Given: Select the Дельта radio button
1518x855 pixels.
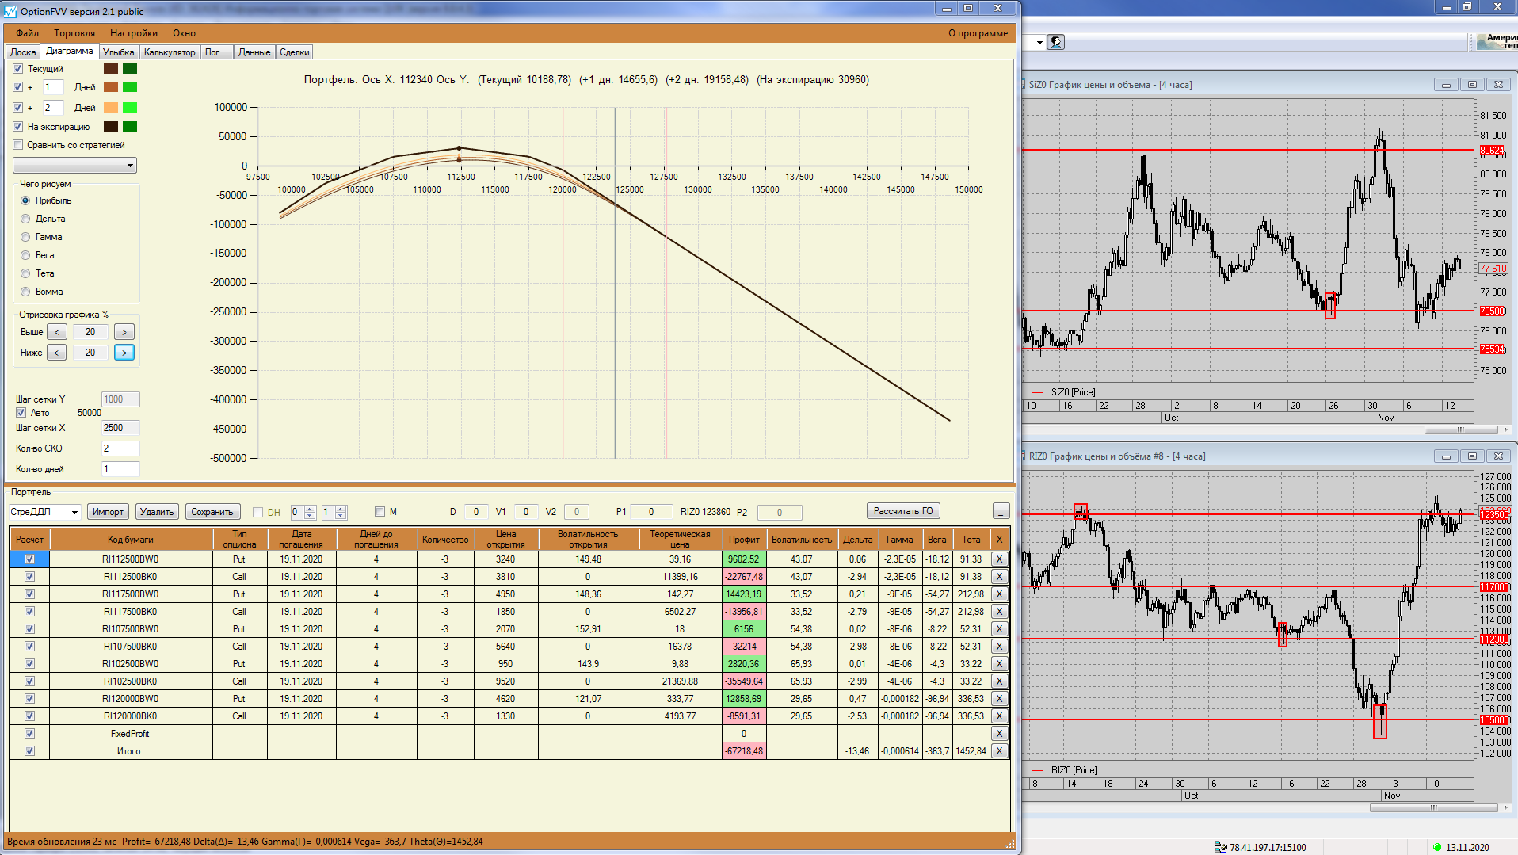Looking at the screenshot, I should tap(25, 219).
